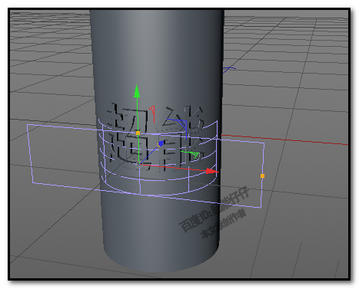Screen dimensions: 359x289
Task: Click the small green plane handle near the red axis
Action: coord(191,154)
